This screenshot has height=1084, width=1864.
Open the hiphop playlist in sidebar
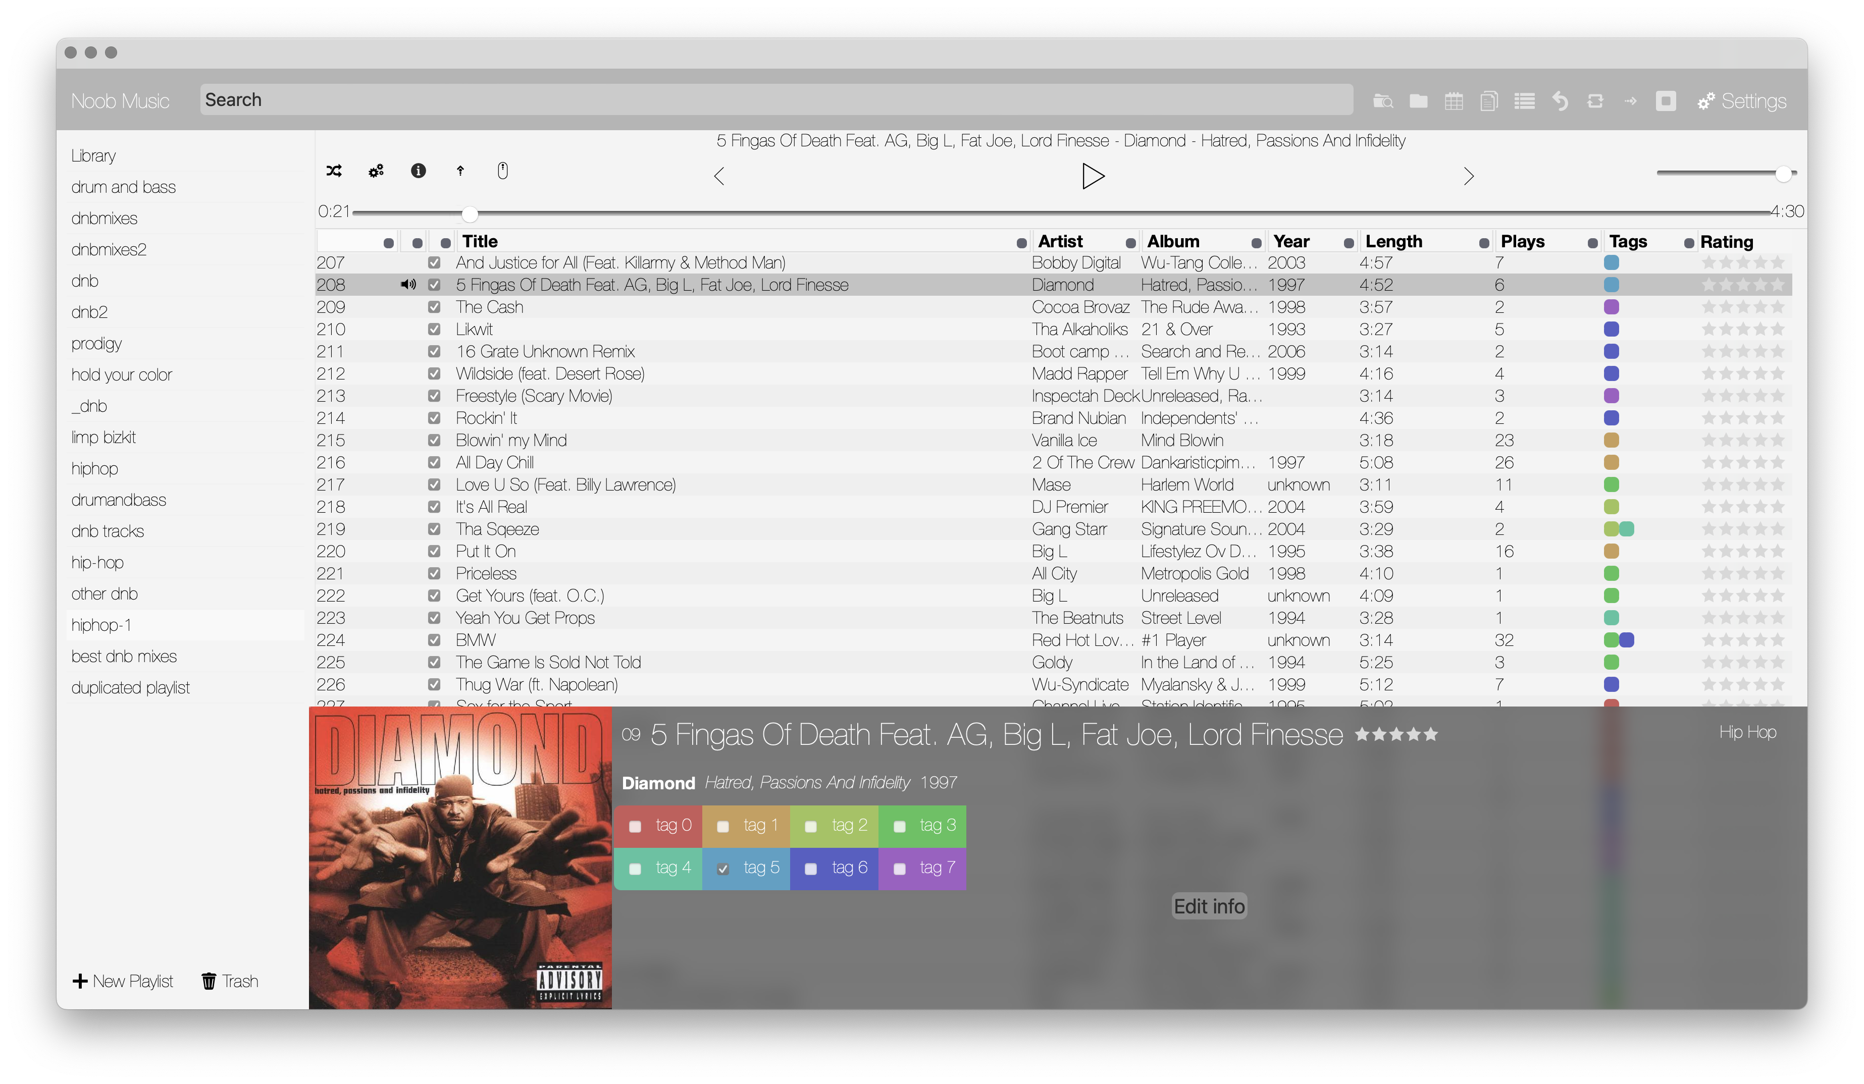(x=95, y=469)
